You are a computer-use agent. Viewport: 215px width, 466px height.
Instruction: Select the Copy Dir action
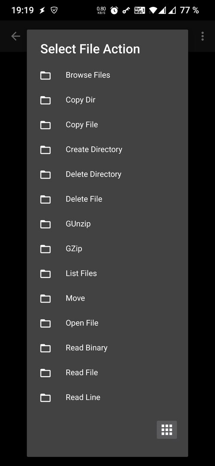pyautogui.click(x=107, y=100)
